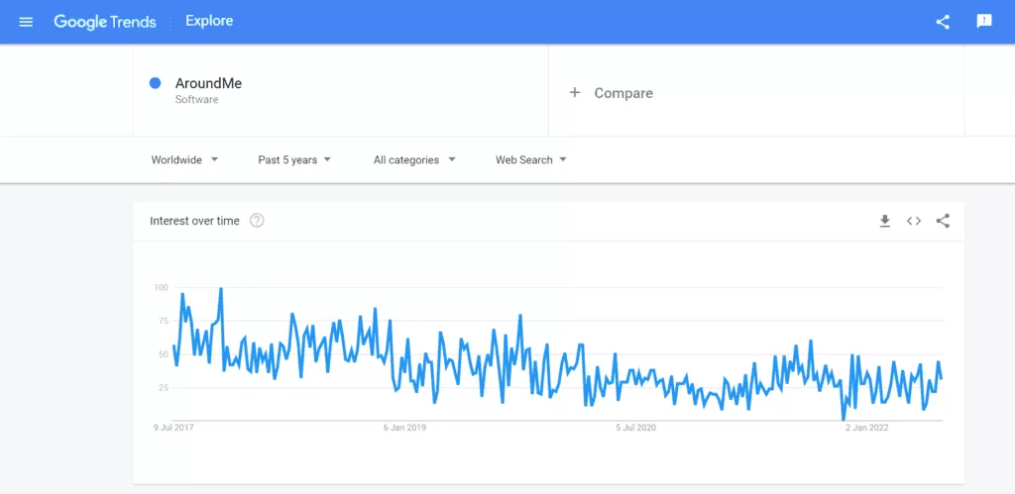Viewport: 1015px width, 494px height.
Task: Click the Google Trends logo
Action: (x=105, y=22)
